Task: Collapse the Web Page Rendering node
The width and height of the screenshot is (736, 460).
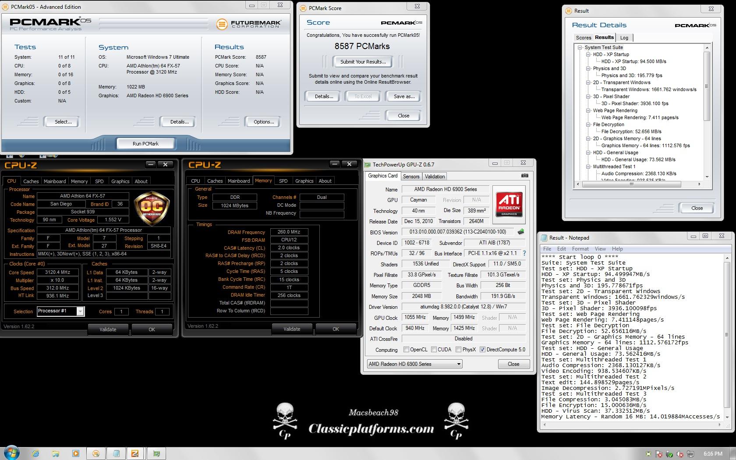Action: click(588, 110)
